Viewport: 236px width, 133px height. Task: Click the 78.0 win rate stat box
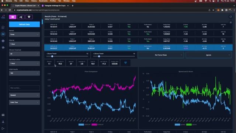pyautogui.click(x=60, y=63)
